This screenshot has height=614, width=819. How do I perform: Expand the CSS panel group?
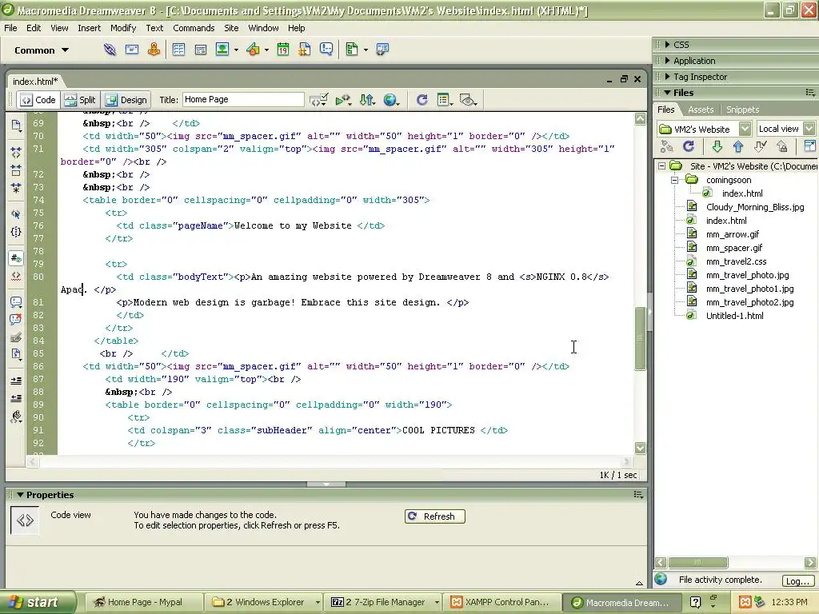tap(668, 45)
